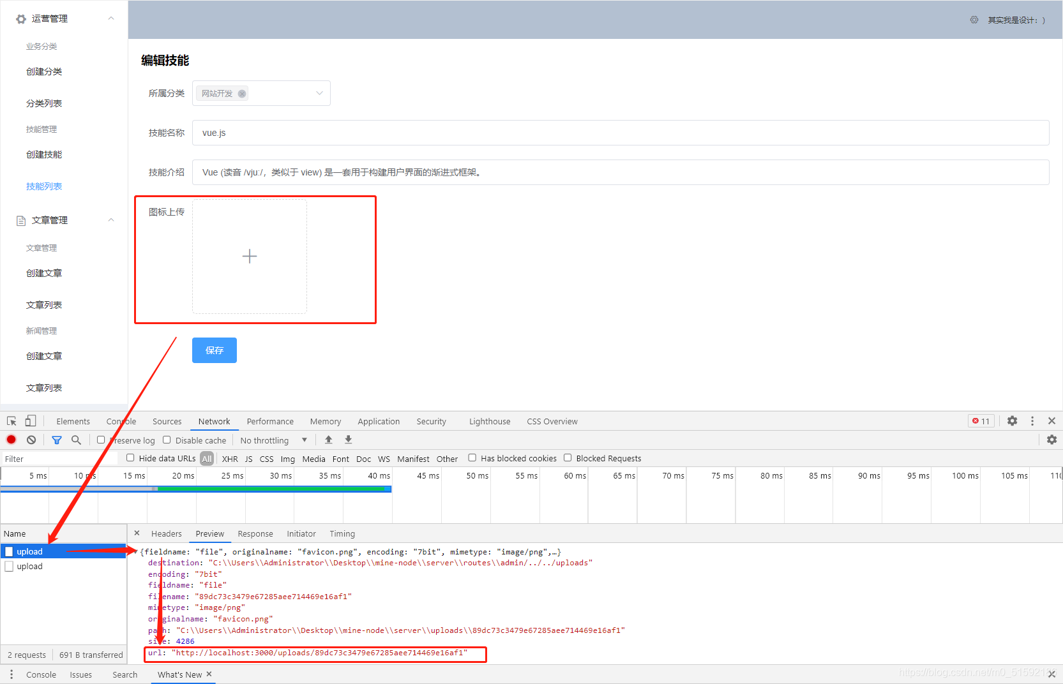Go to 创建分类 in the sidebar
Screen dimensions: 1063x684
[x=44, y=71]
